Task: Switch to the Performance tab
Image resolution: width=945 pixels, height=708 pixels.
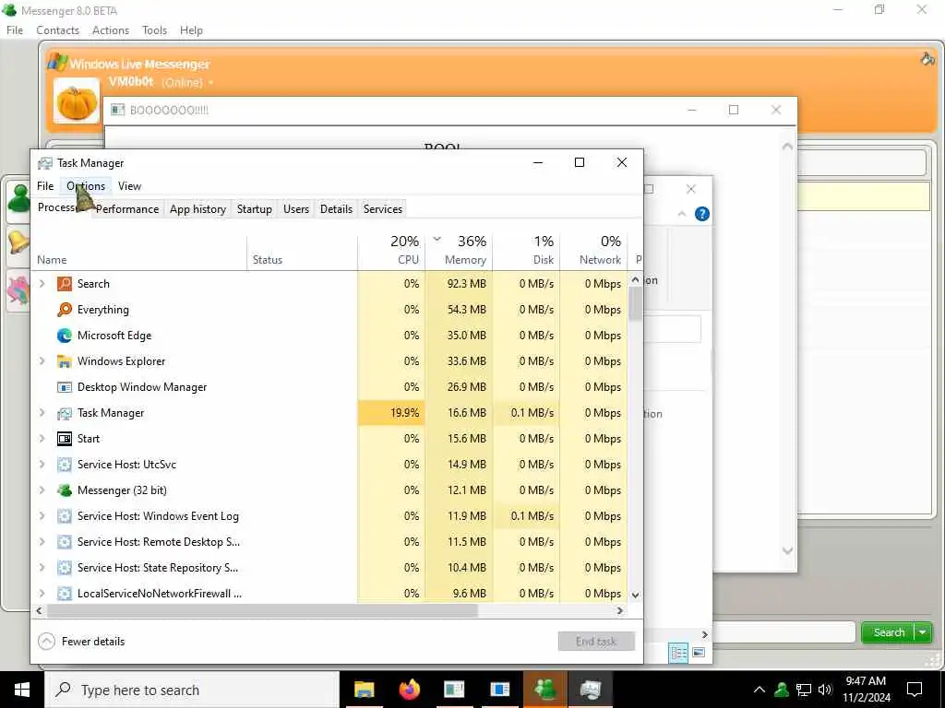Action: [x=127, y=209]
